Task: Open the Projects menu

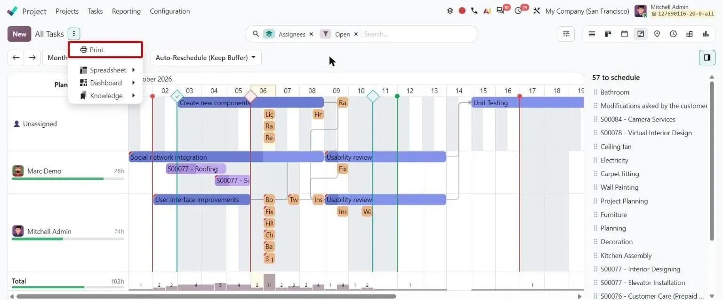Action: [67, 11]
